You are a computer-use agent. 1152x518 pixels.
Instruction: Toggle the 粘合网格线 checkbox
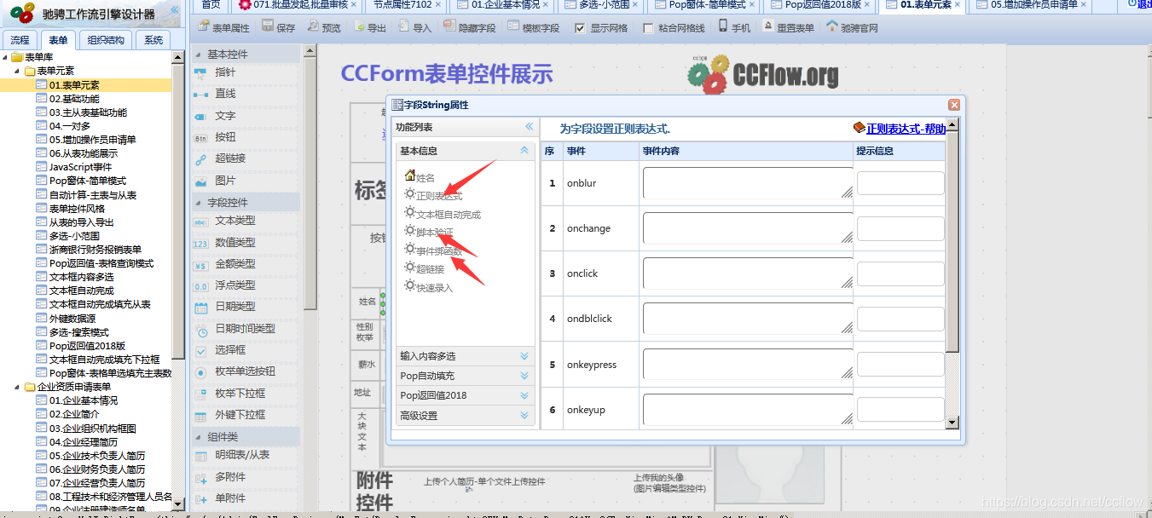point(649,28)
